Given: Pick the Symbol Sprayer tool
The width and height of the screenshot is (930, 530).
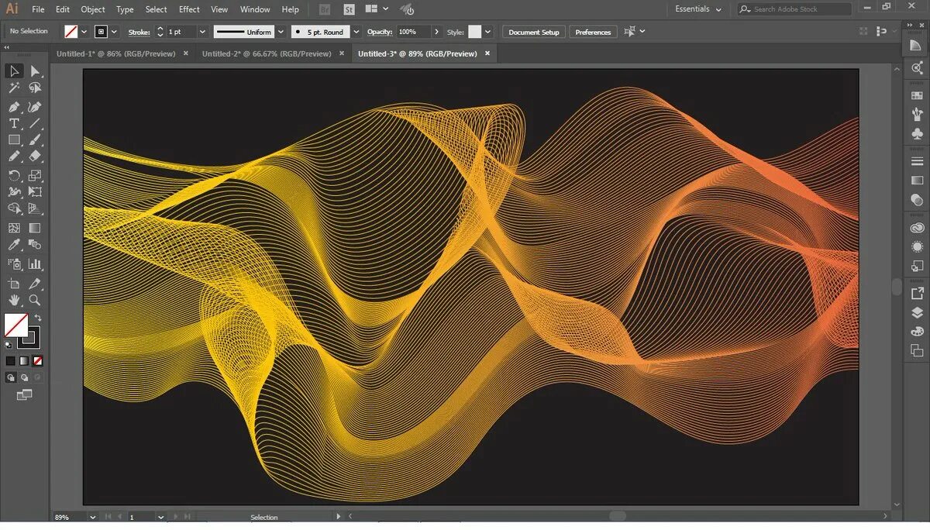Looking at the screenshot, I should pyautogui.click(x=14, y=264).
